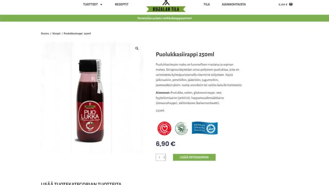The width and height of the screenshot is (329, 185).
Task: Click the Siirapit breadcrumb link
Action: (x=56, y=33)
